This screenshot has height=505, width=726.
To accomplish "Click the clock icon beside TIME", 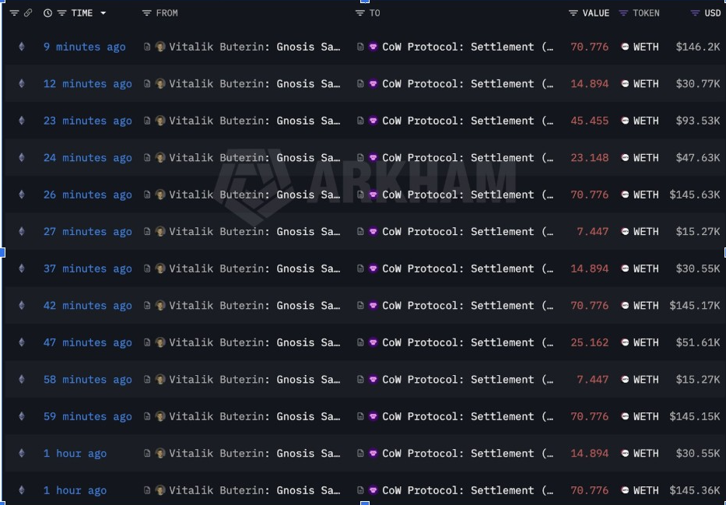I will [48, 13].
